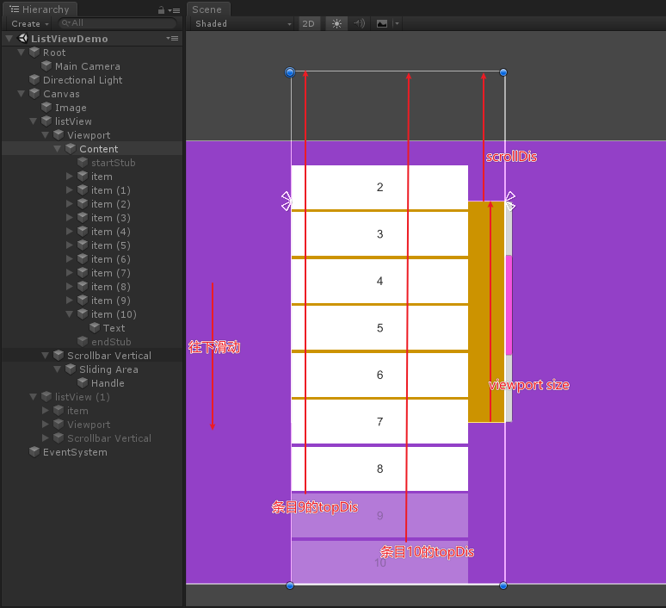The image size is (666, 608).
Task: Click list item 4 in scene view
Action: coord(379,281)
